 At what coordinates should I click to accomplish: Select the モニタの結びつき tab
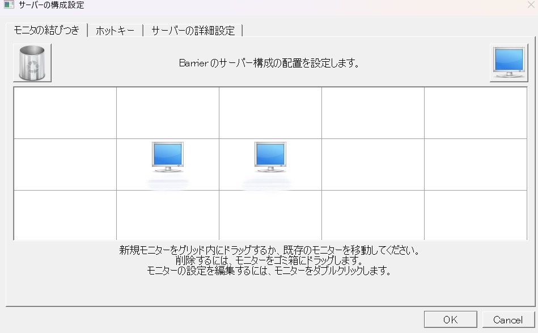point(46,30)
